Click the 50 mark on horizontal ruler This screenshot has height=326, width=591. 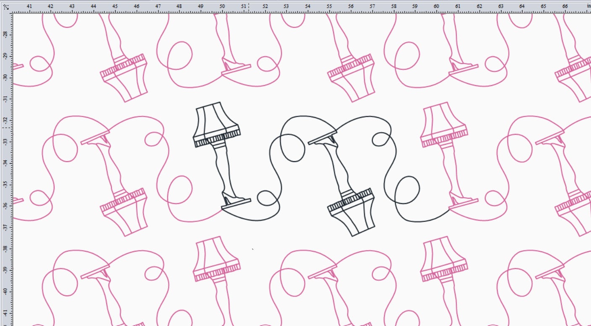(x=222, y=6)
